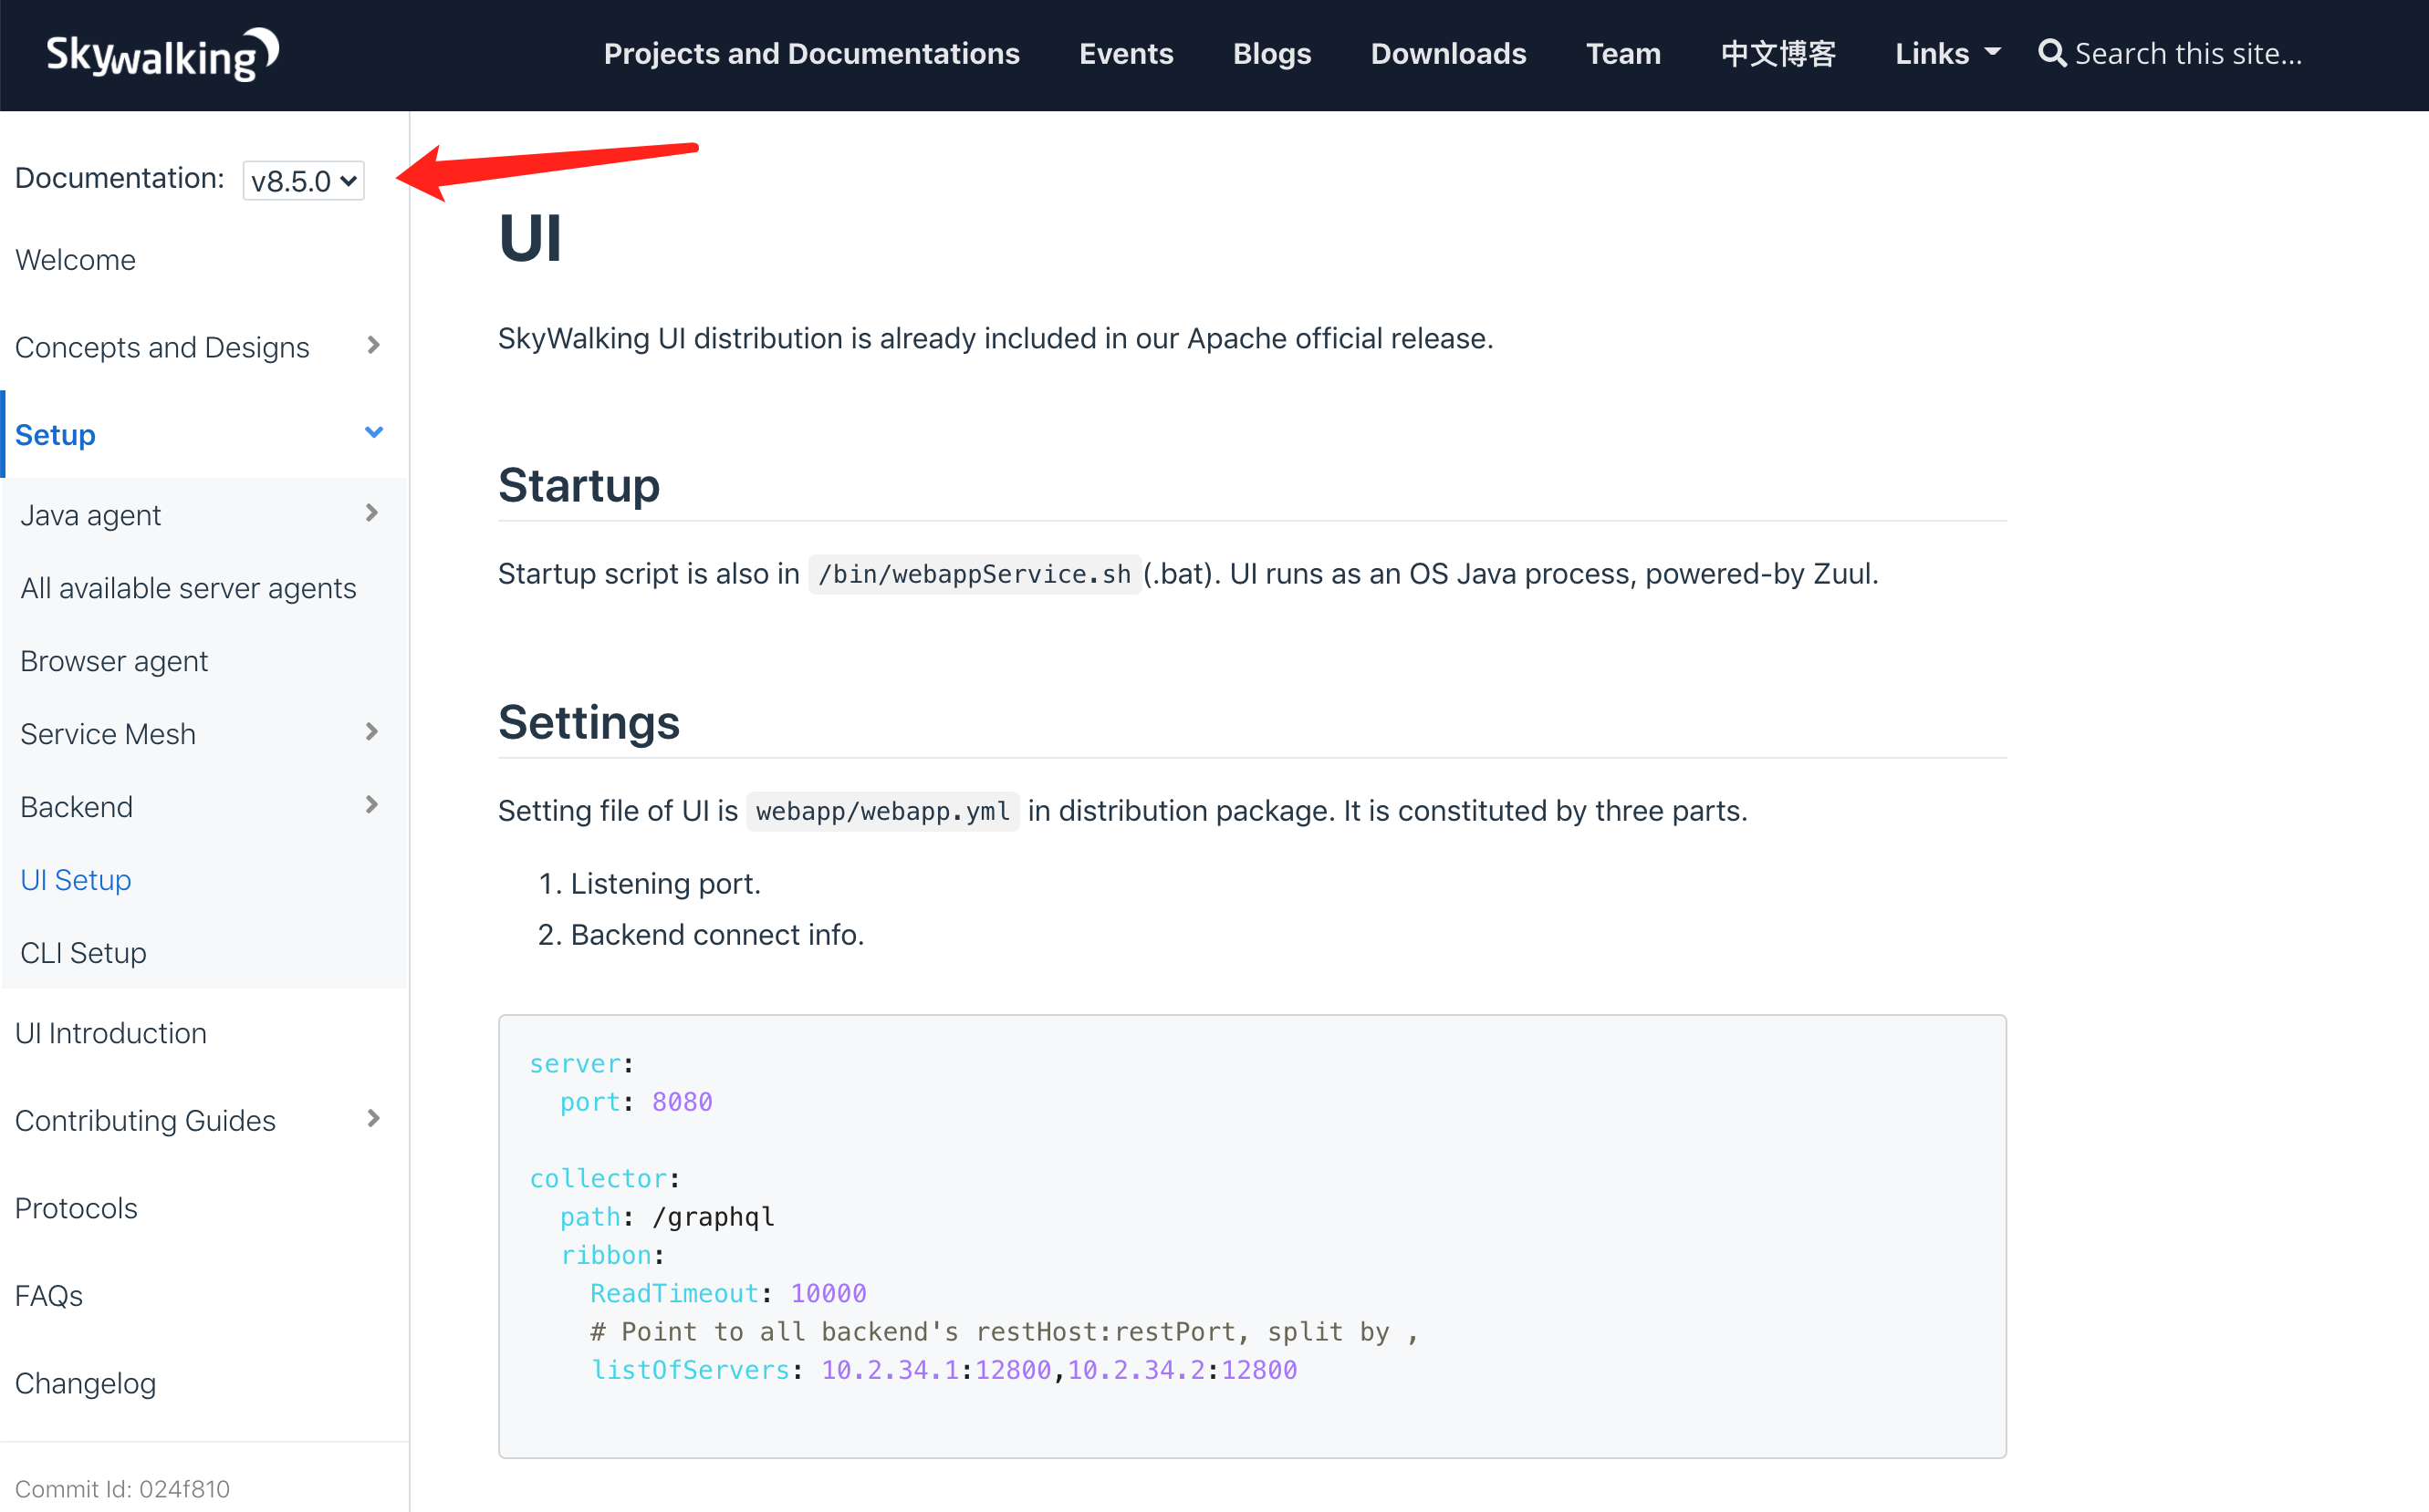Open the UI Introduction page
Screen dimensions: 2429x1512
pos(111,1033)
